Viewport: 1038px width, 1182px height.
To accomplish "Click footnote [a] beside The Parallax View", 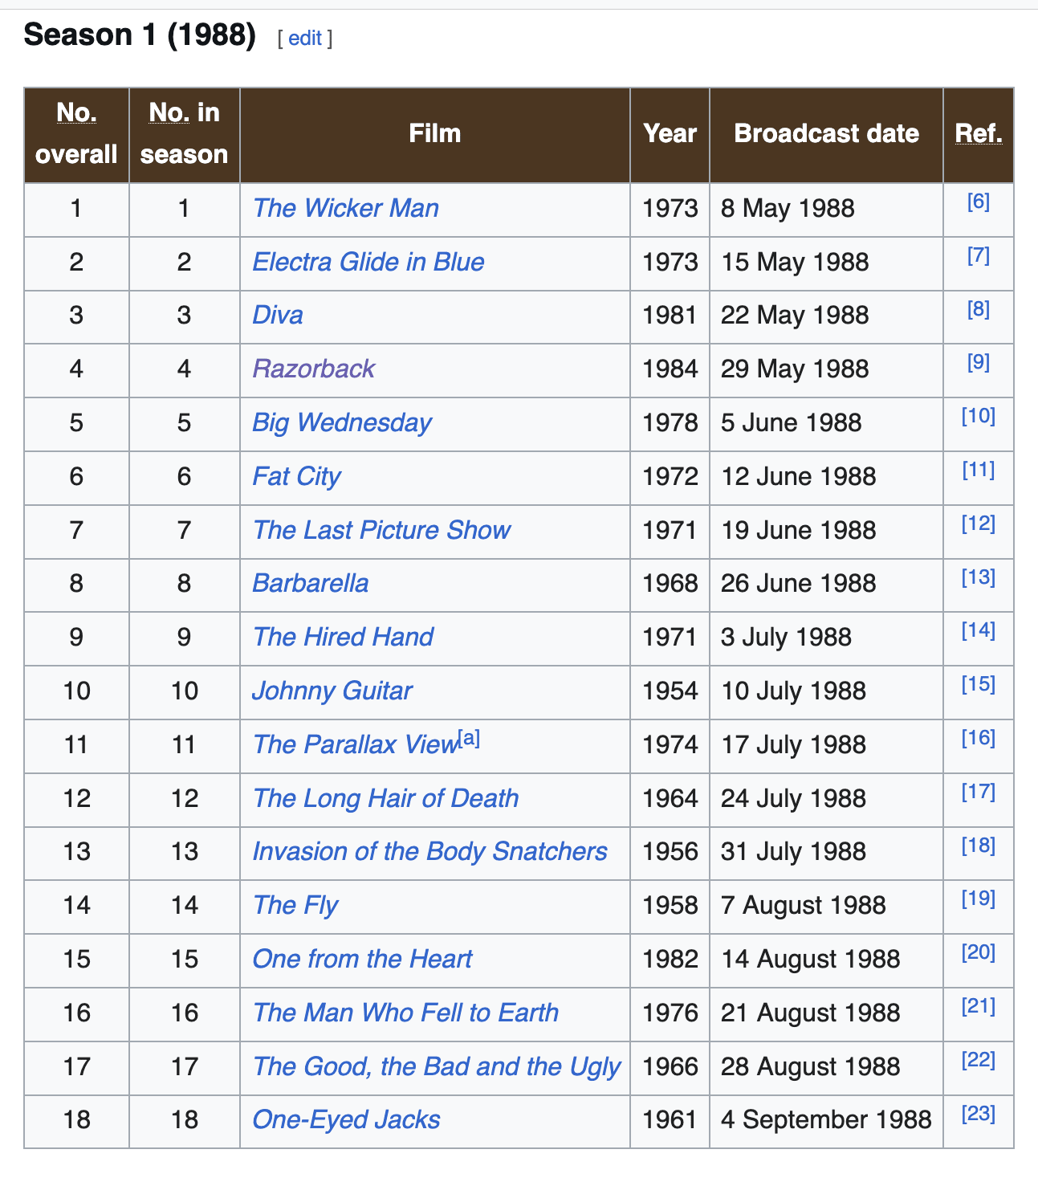I will click(x=469, y=738).
